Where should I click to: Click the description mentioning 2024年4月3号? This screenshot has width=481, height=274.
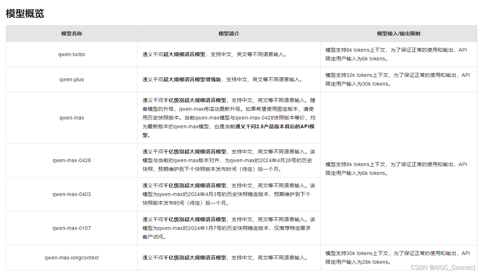(229, 194)
